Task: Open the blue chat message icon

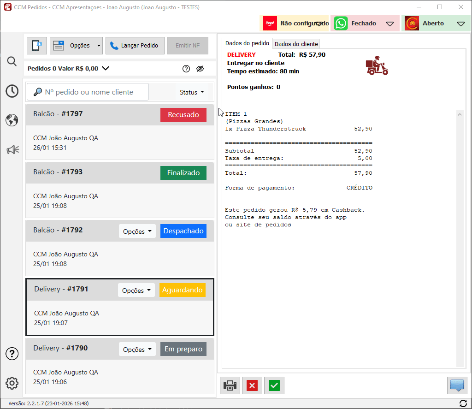Action: tap(457, 385)
